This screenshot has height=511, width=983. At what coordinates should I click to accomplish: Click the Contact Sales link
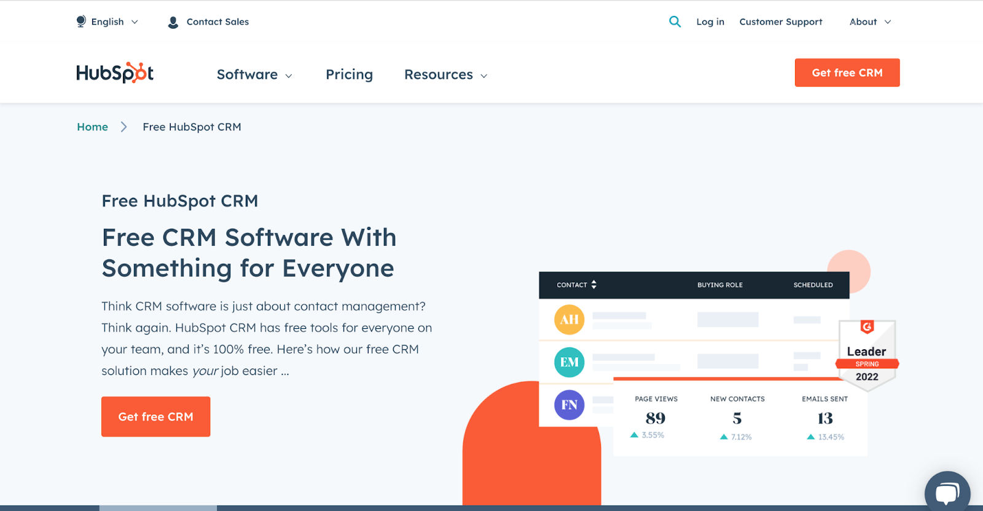point(217,22)
